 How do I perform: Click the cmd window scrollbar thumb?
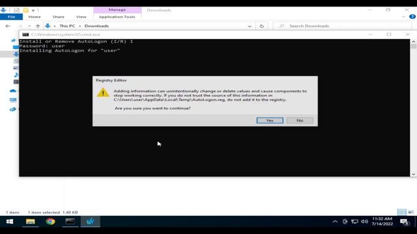(413, 46)
